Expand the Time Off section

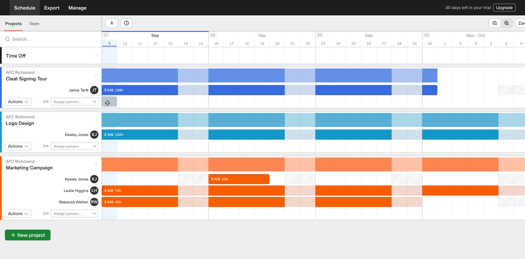[96, 56]
